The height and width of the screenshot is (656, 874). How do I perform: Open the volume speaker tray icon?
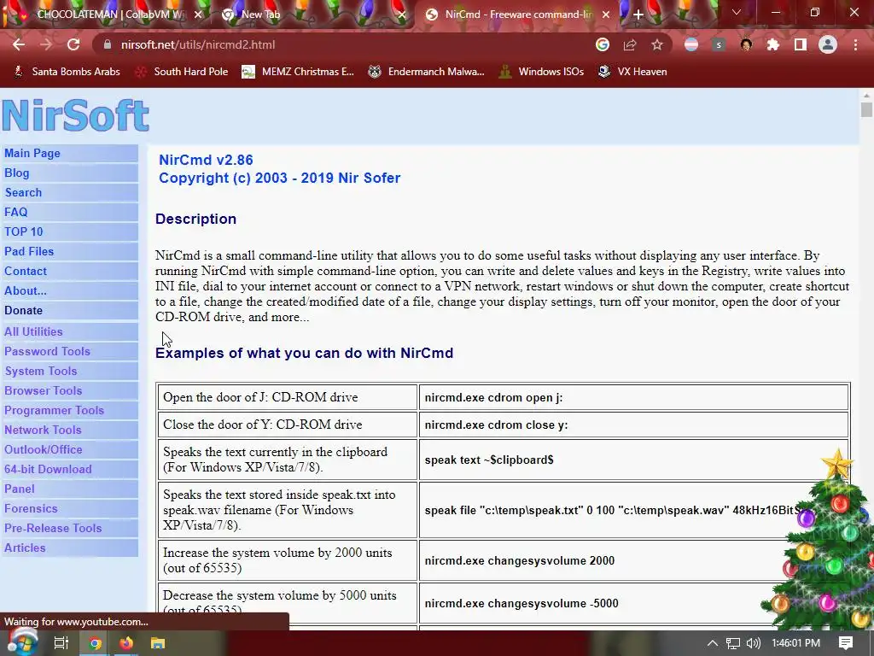tap(753, 643)
